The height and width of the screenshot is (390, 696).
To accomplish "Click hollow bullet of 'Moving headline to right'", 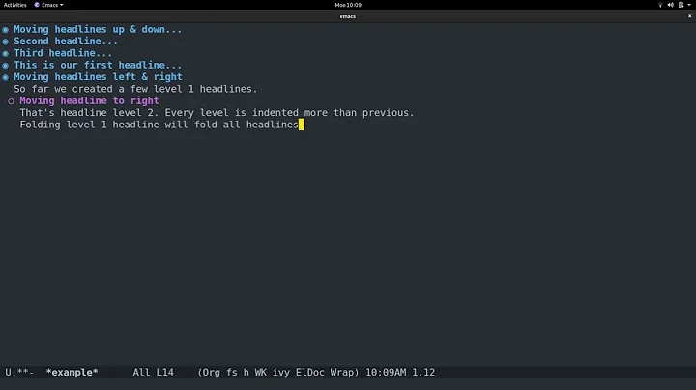I will pyautogui.click(x=11, y=101).
